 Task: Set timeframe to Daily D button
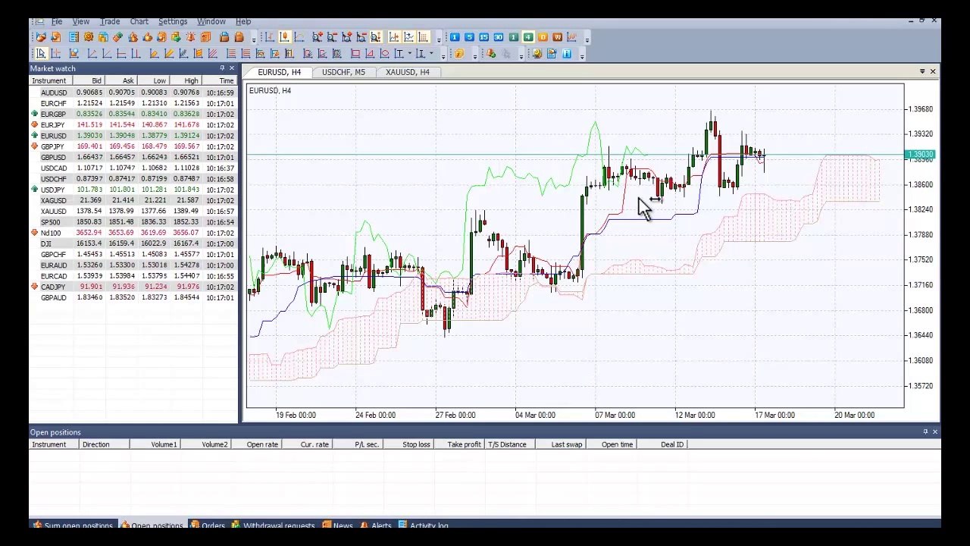(x=543, y=37)
